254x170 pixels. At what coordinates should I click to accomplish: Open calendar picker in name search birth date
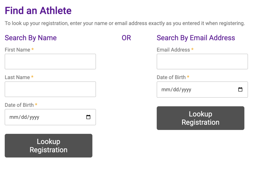(88, 117)
